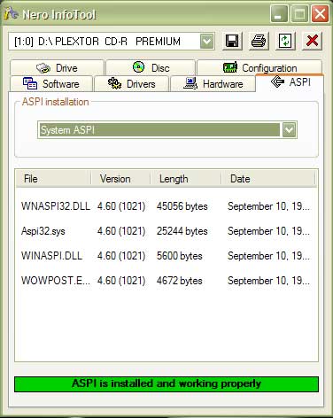The image size is (333, 418).
Task: Minimize the Nero InfoTool window
Action: [x=279, y=14]
